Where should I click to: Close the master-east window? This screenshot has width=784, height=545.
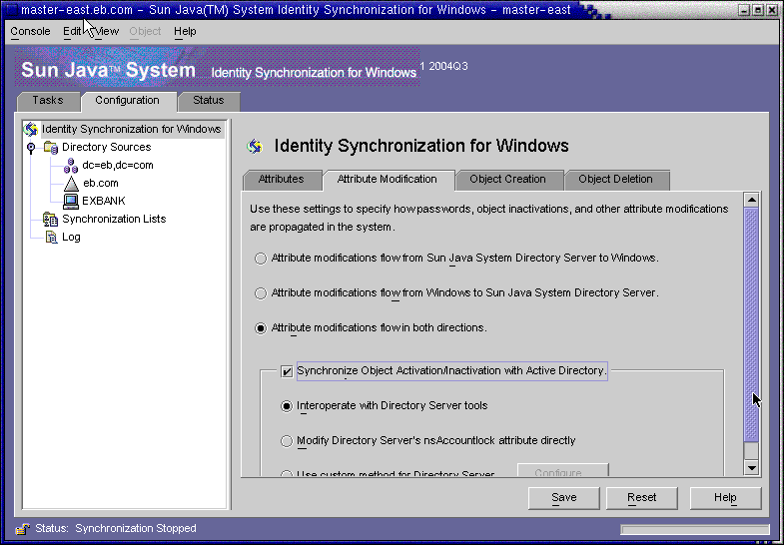pos(771,10)
